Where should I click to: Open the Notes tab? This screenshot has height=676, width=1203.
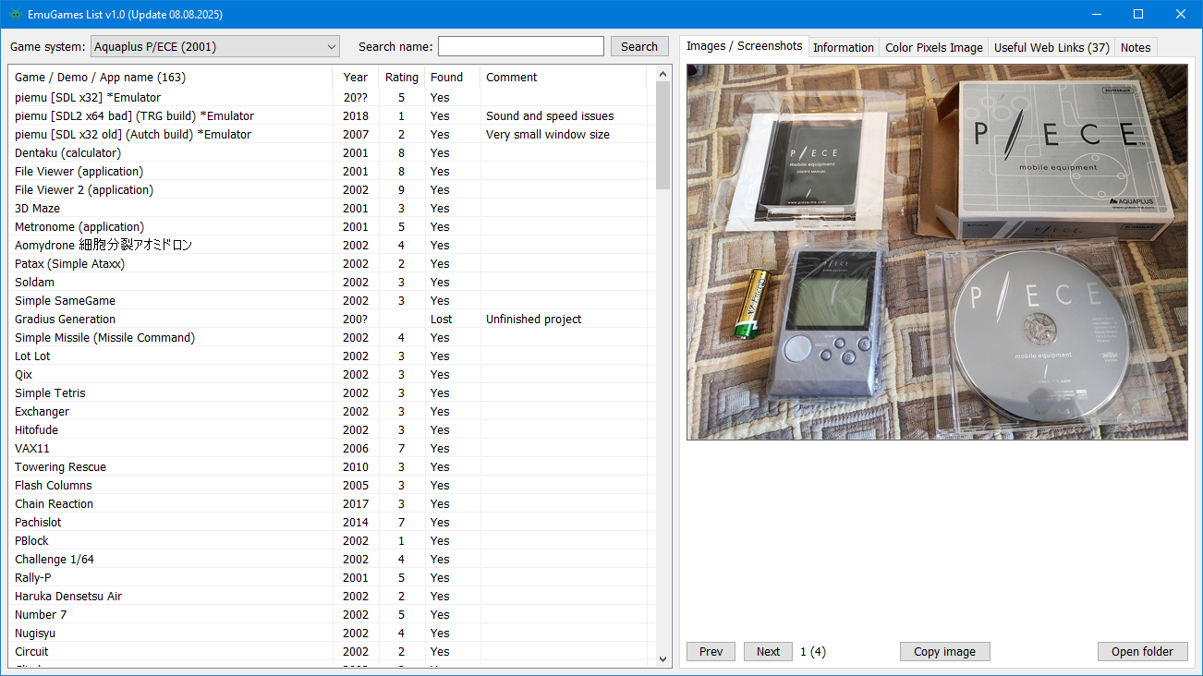(x=1135, y=47)
